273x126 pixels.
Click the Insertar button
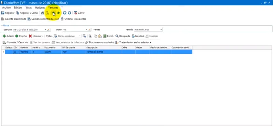coord(21,36)
